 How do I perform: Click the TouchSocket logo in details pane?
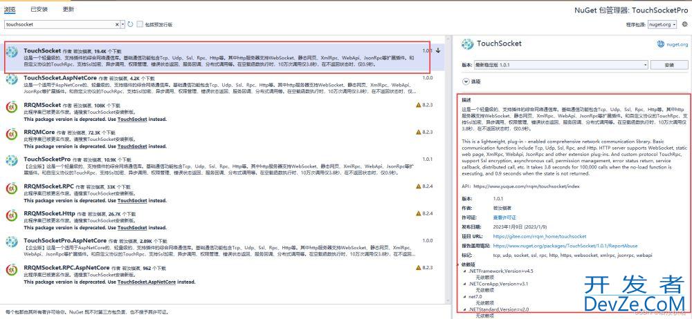[x=467, y=44]
